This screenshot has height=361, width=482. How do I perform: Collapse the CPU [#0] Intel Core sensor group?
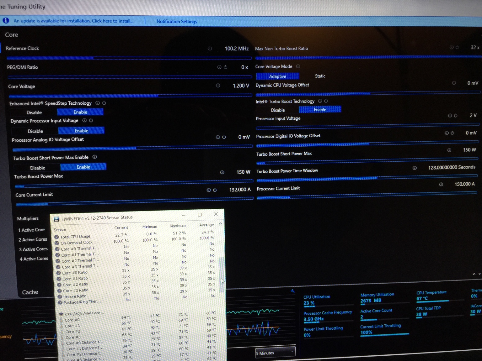pyautogui.click(x=61, y=314)
